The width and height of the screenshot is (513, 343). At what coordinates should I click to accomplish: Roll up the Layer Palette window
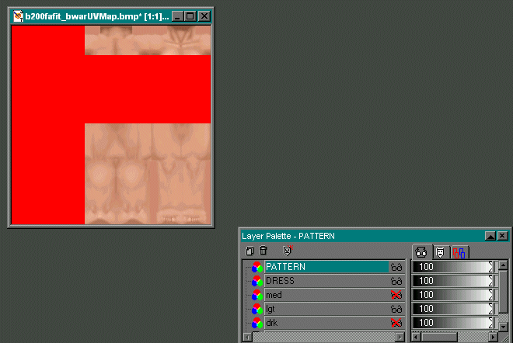tap(490, 235)
